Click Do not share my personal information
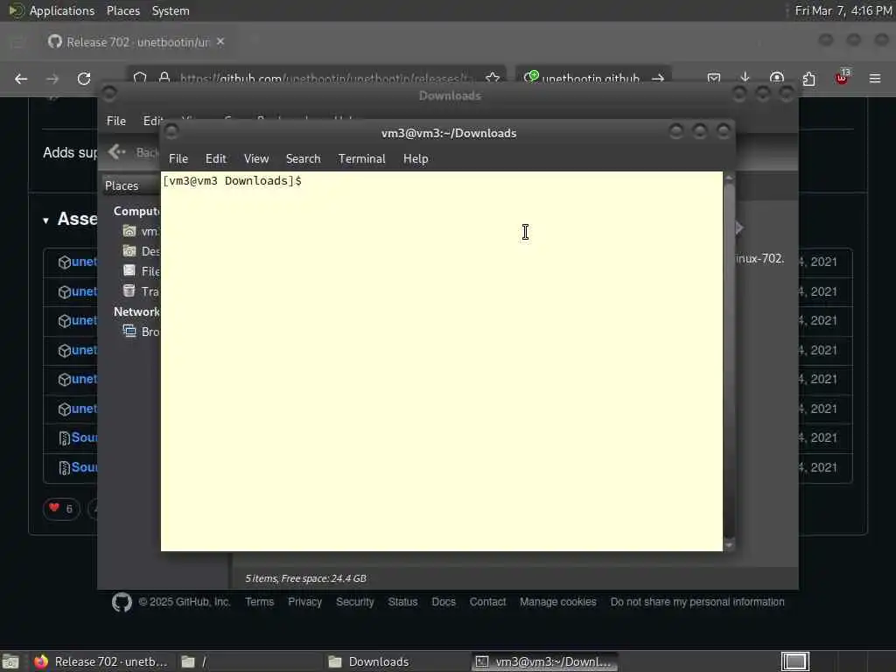896x672 pixels. (x=697, y=602)
